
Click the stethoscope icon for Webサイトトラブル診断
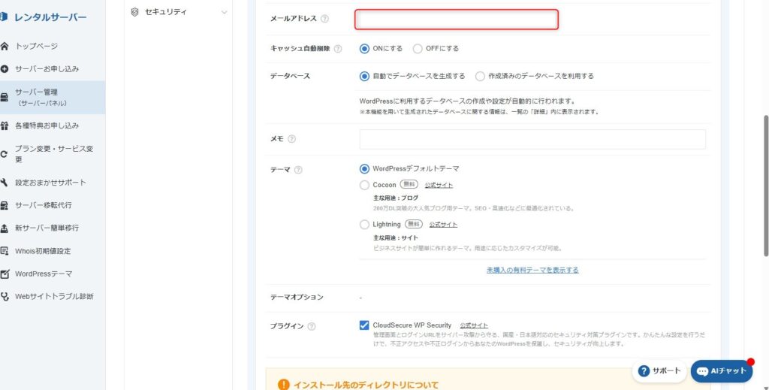[x=5, y=296]
